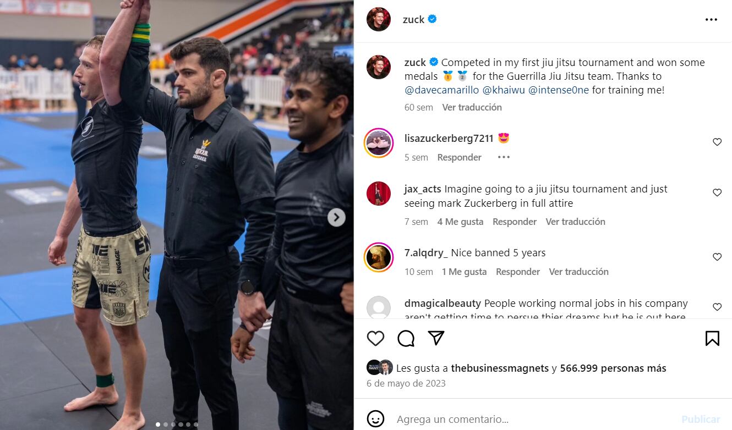Open 7.alqdry_'s profile avatar
This screenshot has width=732, height=430.
pyautogui.click(x=379, y=257)
